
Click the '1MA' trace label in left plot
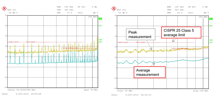click(x=100, y=40)
